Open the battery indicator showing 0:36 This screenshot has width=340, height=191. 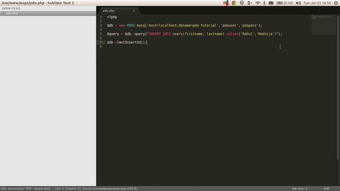click(285, 3)
